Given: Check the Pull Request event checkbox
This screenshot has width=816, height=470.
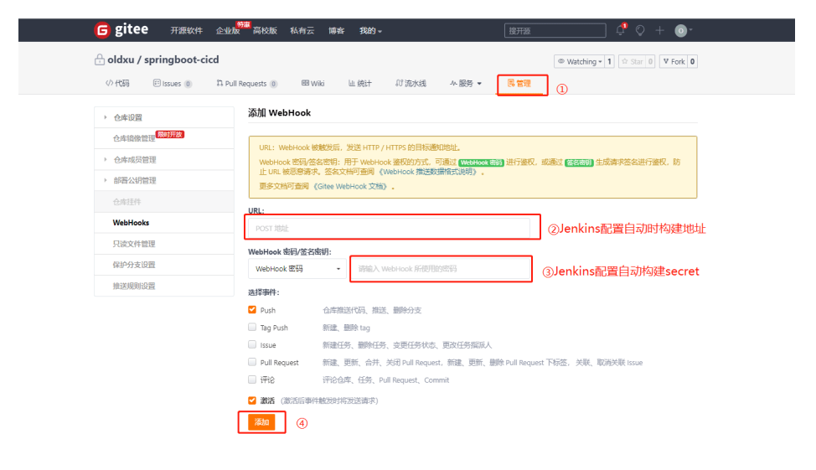Looking at the screenshot, I should tap(252, 362).
